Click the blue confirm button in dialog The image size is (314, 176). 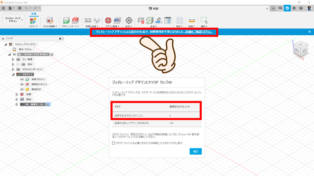[x=196, y=151]
